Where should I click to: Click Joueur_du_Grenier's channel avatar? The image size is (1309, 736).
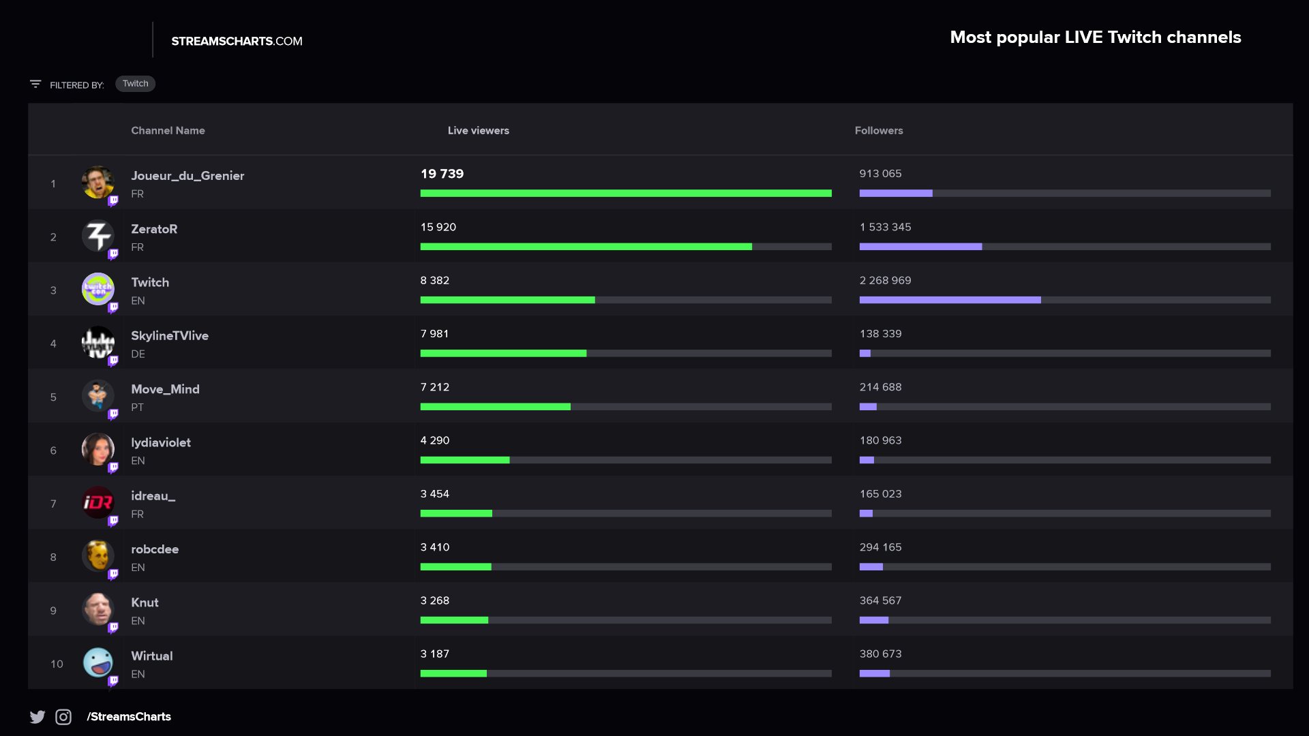coord(97,182)
